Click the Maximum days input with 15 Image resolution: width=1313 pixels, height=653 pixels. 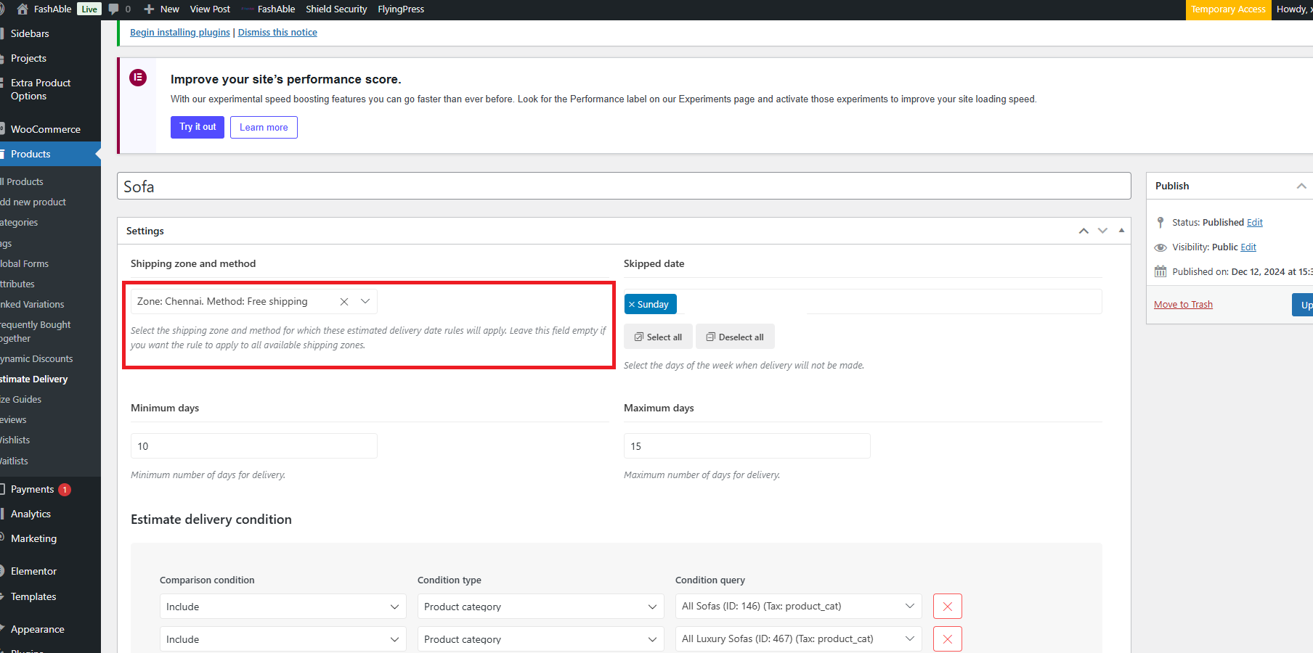[747, 446]
